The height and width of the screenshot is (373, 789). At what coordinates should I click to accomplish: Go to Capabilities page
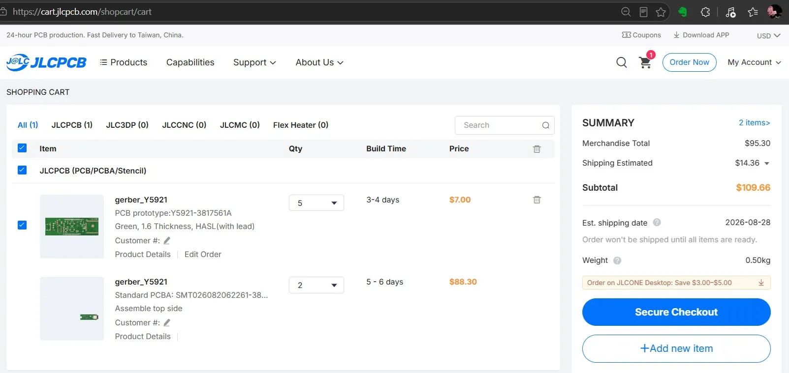tap(190, 62)
